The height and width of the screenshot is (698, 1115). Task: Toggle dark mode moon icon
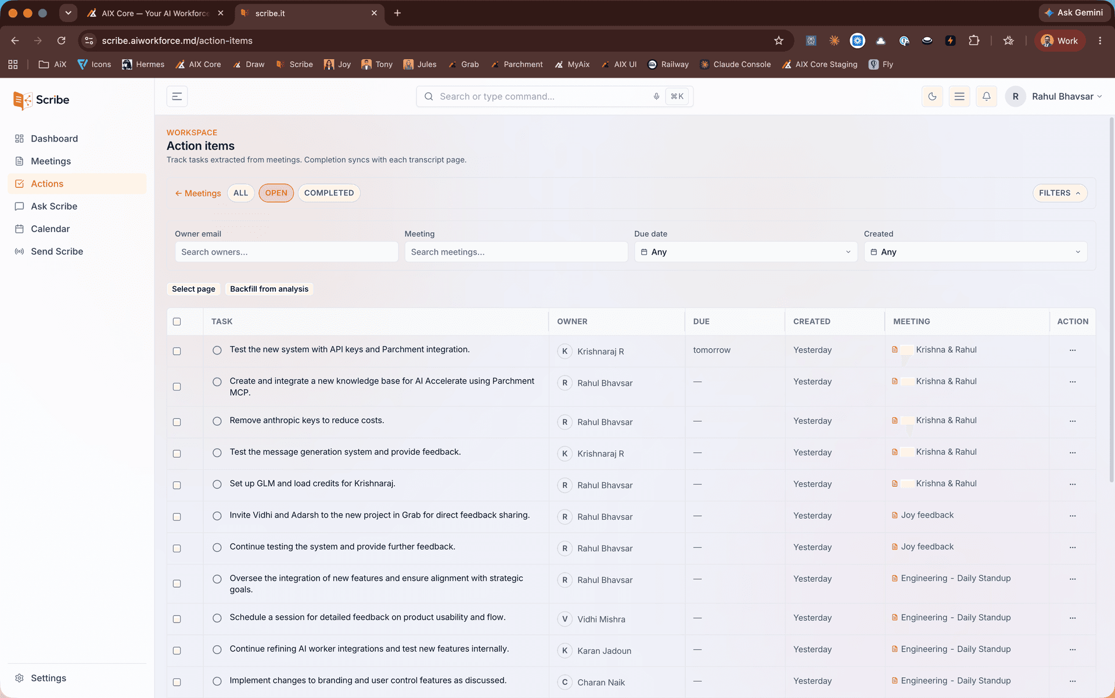(932, 96)
